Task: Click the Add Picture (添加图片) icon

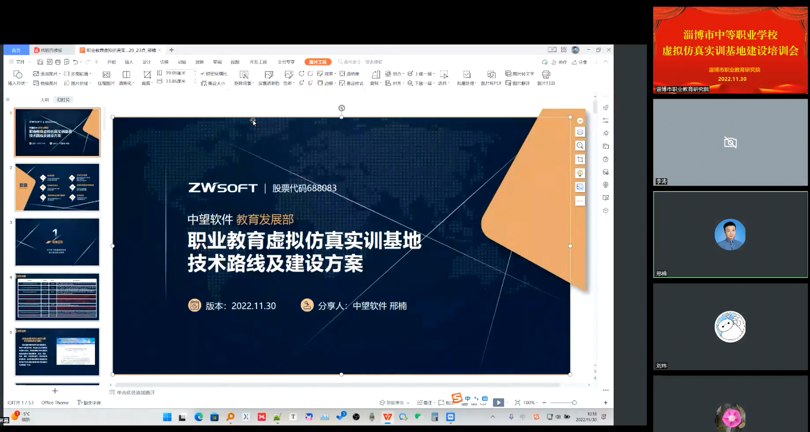Action: 36,74
